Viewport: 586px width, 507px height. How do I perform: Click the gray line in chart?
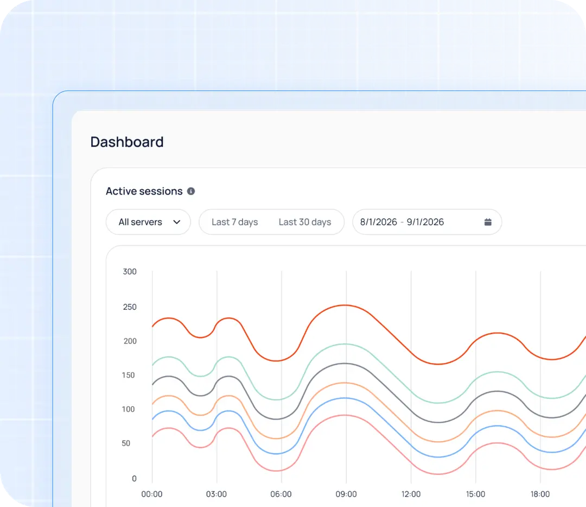click(345, 364)
